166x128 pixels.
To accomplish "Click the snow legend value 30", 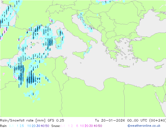I will (x=91, y=126).
